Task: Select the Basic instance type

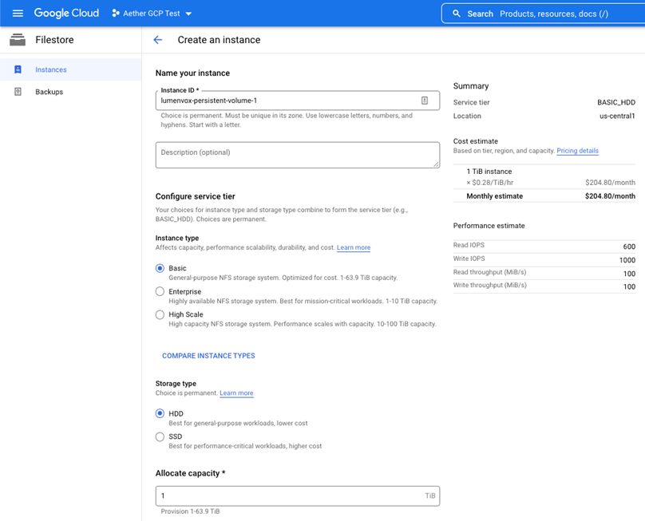Action: [160, 269]
